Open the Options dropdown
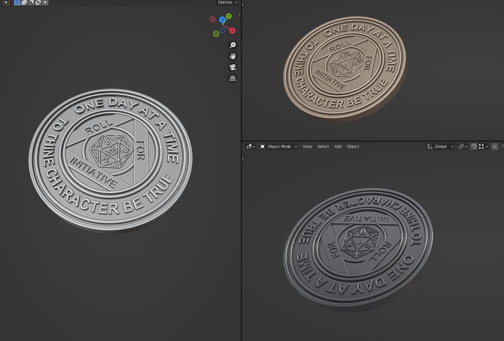This screenshot has width=504, height=341. pos(226,2)
